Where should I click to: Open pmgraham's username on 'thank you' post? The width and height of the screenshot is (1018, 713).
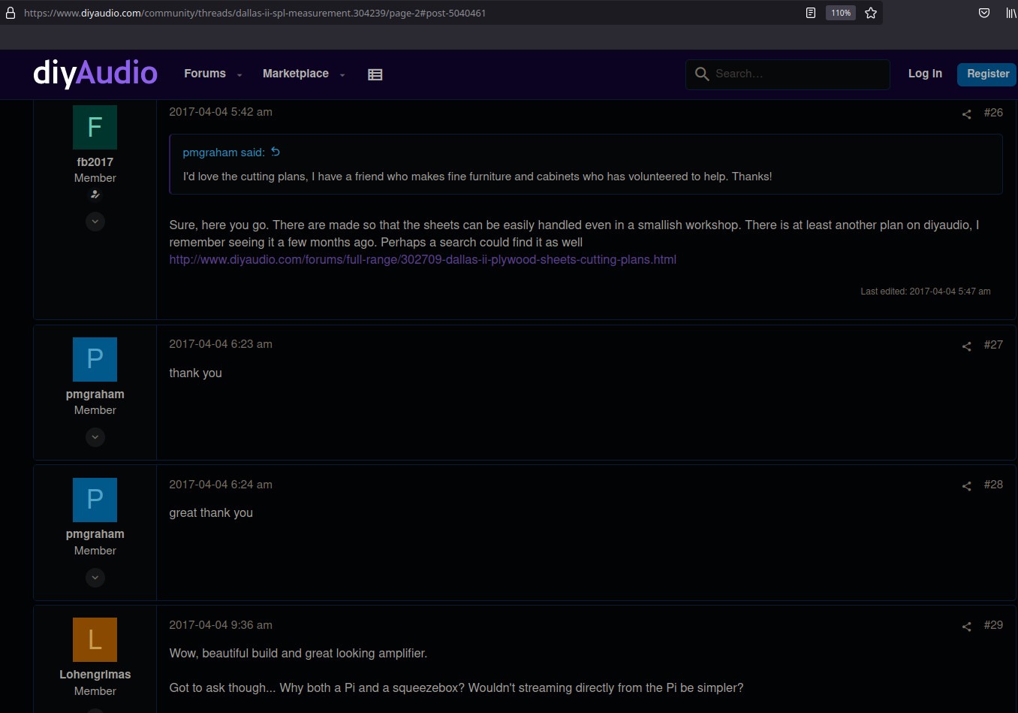(x=95, y=394)
